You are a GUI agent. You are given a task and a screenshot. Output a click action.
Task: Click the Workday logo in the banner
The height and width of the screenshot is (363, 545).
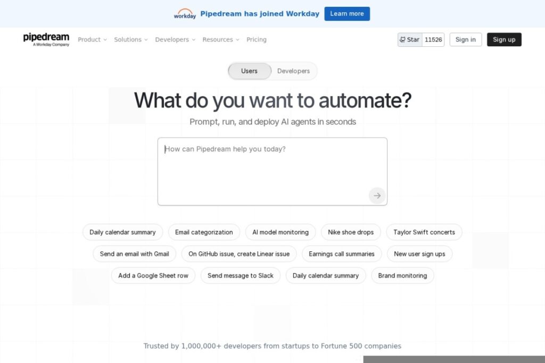[x=185, y=14]
